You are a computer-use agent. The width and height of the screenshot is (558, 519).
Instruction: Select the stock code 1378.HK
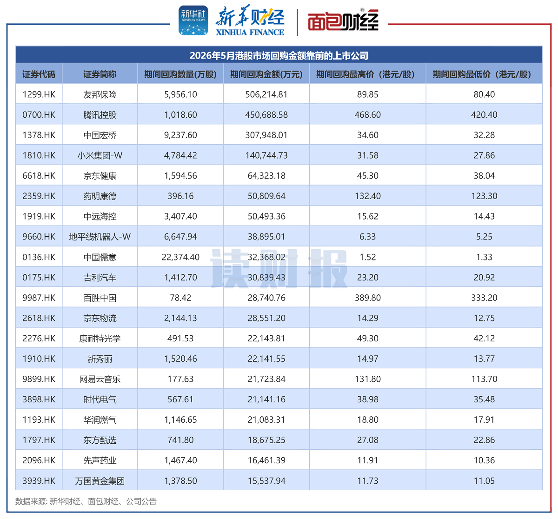[x=39, y=135]
